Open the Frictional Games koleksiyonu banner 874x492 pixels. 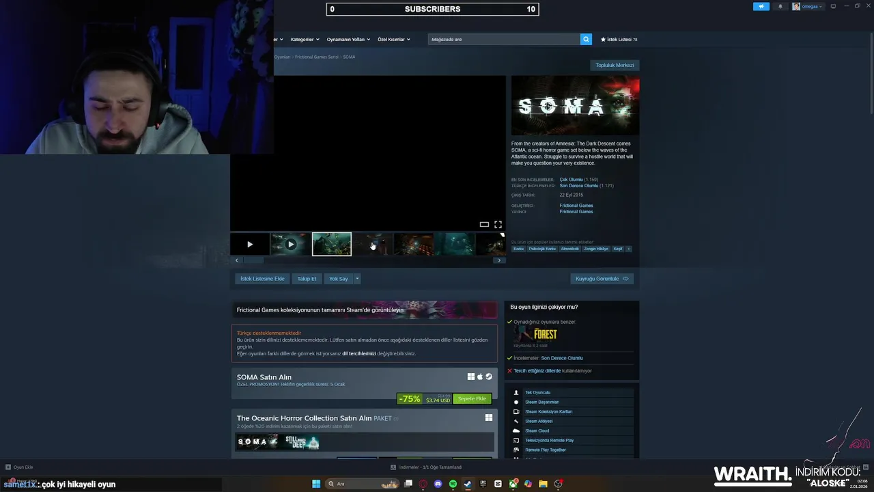click(x=365, y=310)
